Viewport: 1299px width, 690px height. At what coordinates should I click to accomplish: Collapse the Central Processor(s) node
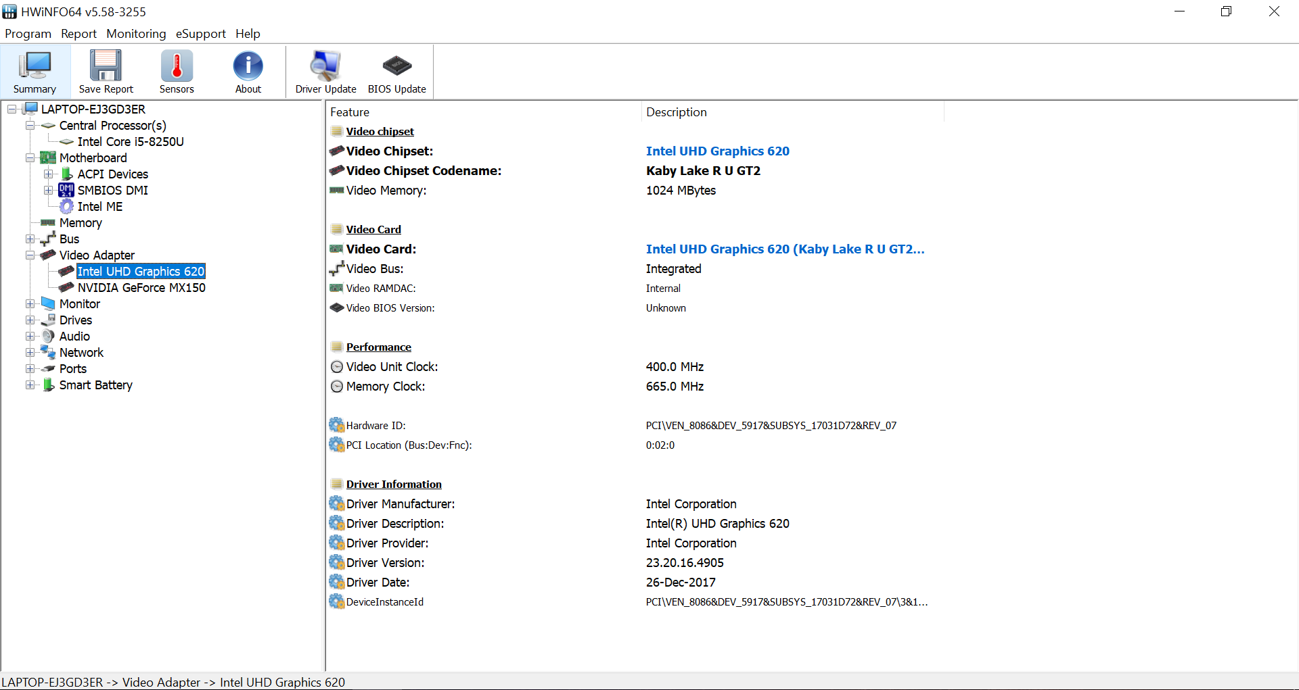click(x=30, y=126)
